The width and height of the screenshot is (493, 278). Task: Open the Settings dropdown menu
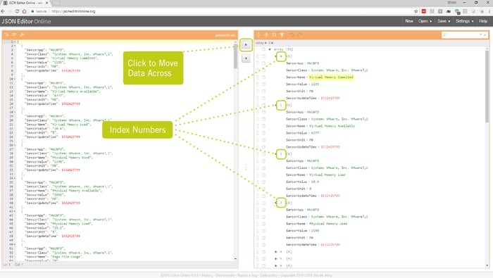coord(465,21)
